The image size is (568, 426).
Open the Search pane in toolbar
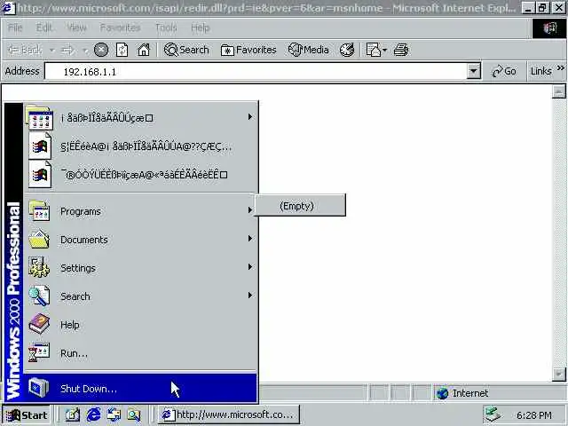(186, 50)
